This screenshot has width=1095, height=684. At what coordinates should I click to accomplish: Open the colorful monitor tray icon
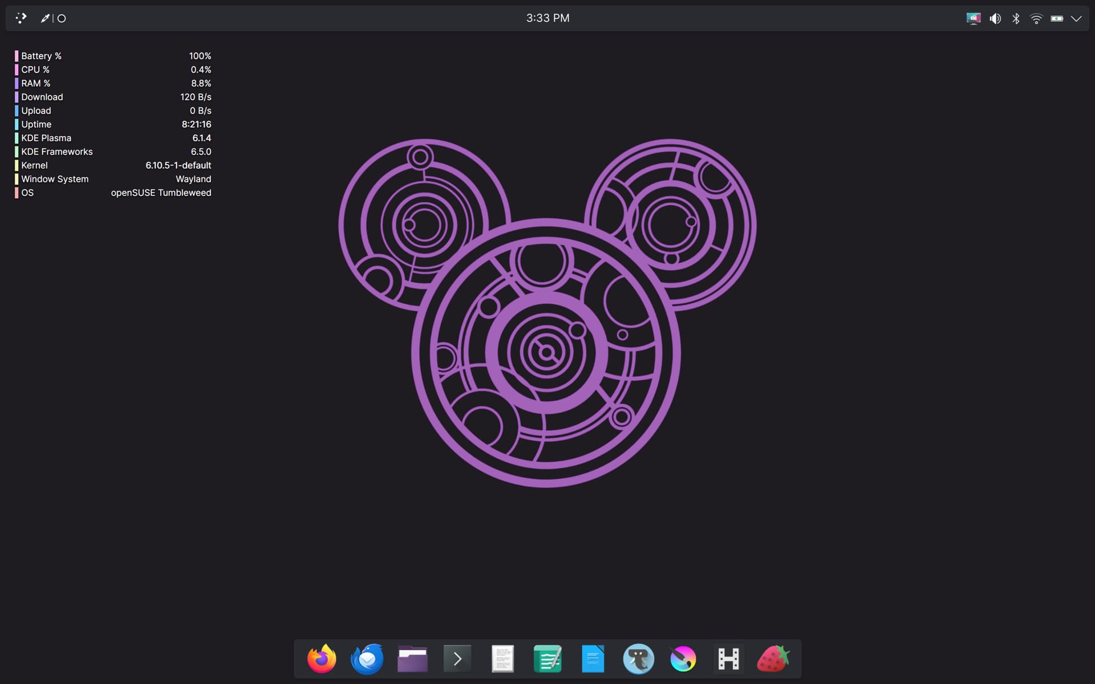974,18
